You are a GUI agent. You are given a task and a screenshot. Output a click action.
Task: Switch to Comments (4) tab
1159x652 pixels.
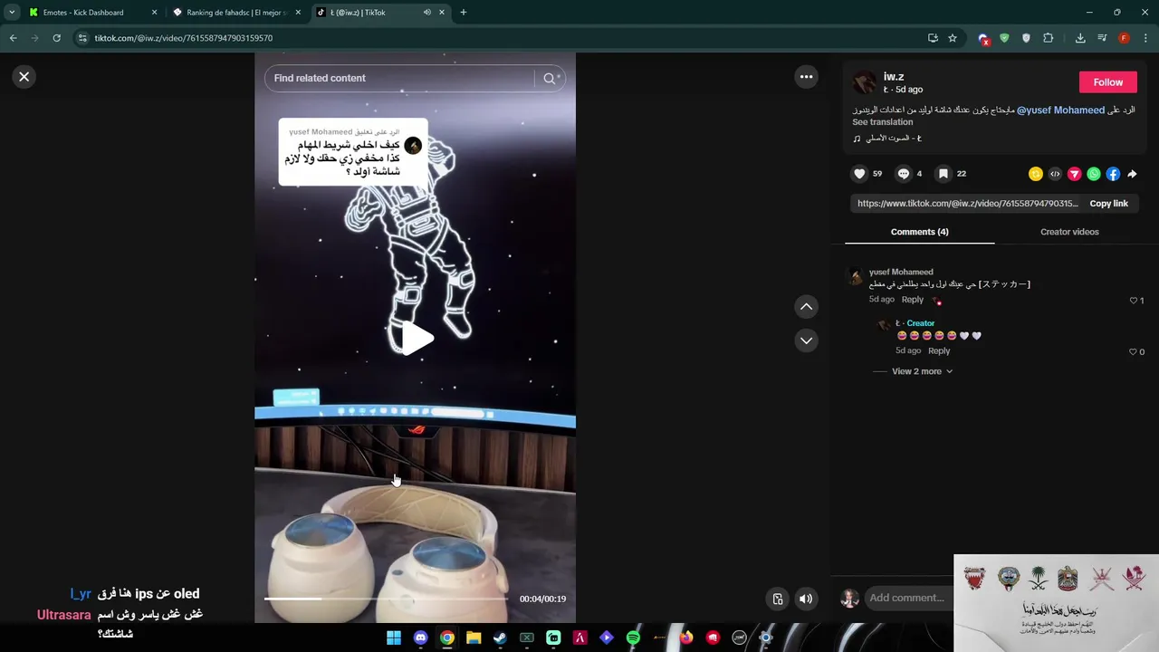[x=919, y=232]
